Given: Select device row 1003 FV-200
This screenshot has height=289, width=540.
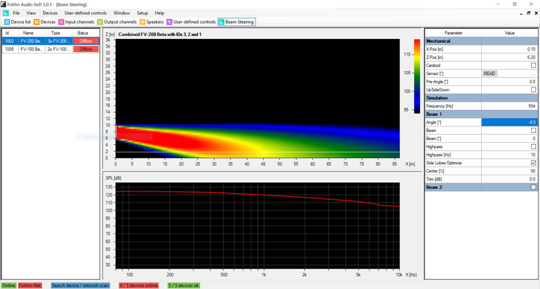Looking at the screenshot, I should pos(50,41).
